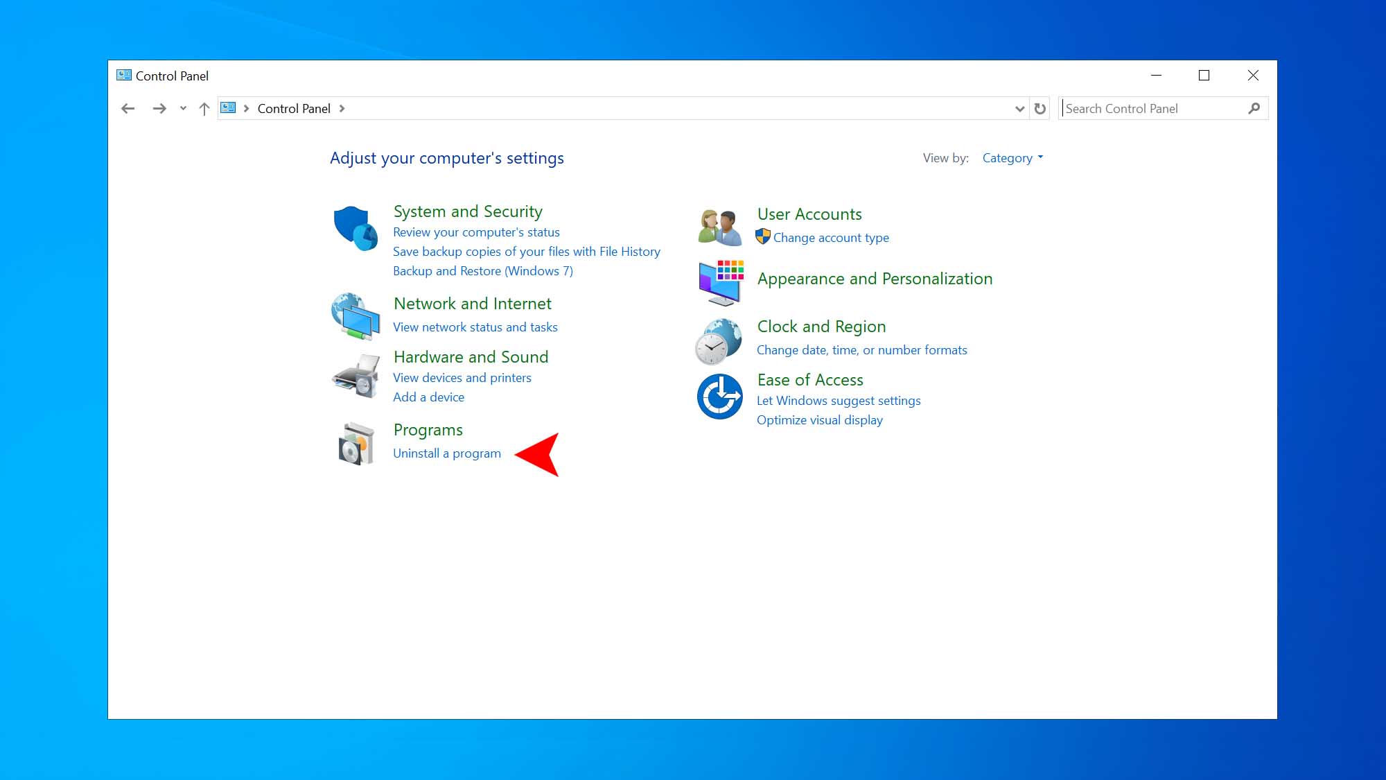Go forward with the Forward arrow
The image size is (1386, 780).
[159, 108]
